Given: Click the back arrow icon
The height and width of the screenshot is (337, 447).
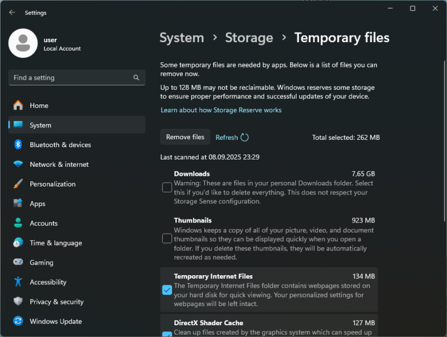Looking at the screenshot, I should coord(12,12).
